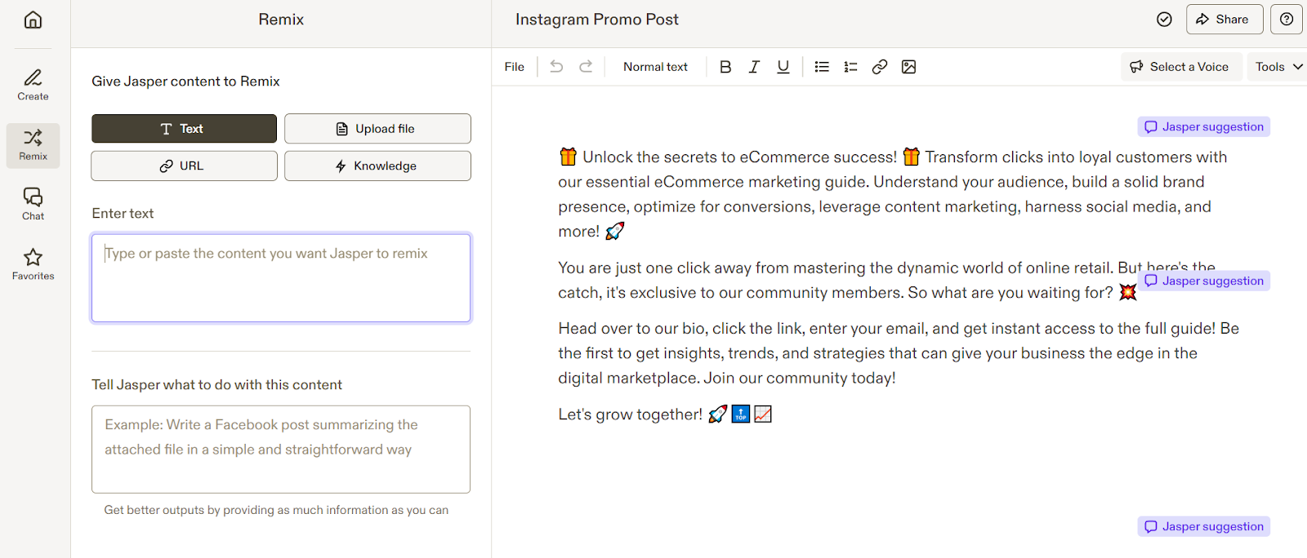Screen dimensions: 1307x558
Task: Insert a numbered list
Action: (x=850, y=67)
